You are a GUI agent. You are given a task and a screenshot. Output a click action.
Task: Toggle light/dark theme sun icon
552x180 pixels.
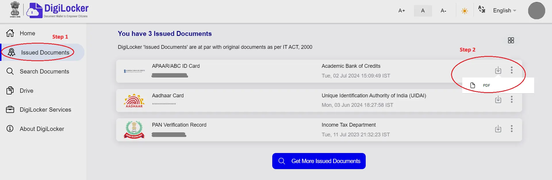coord(465,11)
